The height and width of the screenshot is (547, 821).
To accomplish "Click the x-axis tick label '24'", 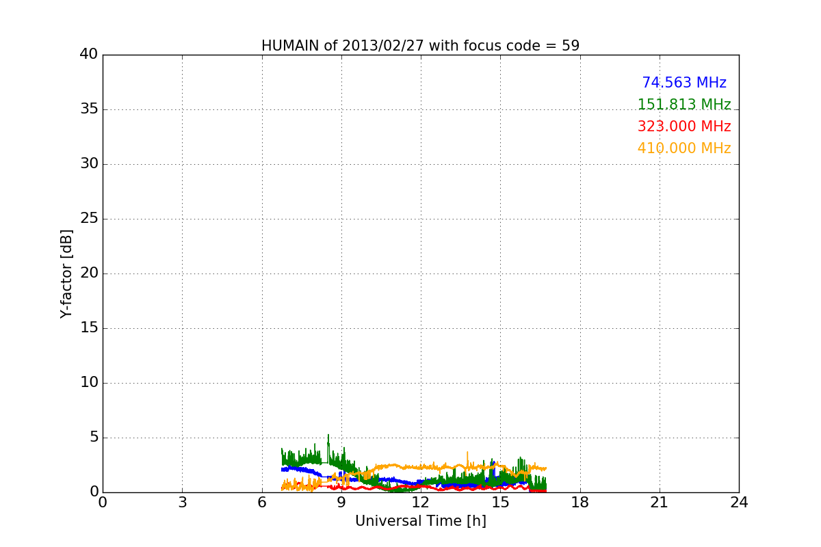I will 739,503.
